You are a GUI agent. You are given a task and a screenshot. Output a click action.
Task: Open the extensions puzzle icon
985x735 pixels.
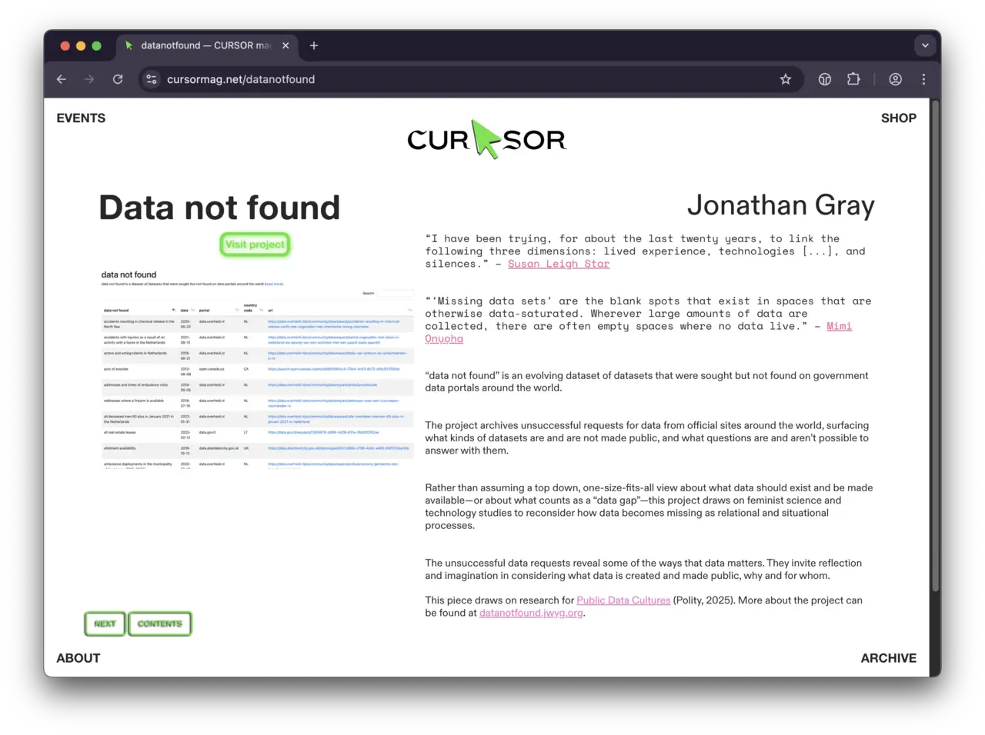[x=853, y=79]
